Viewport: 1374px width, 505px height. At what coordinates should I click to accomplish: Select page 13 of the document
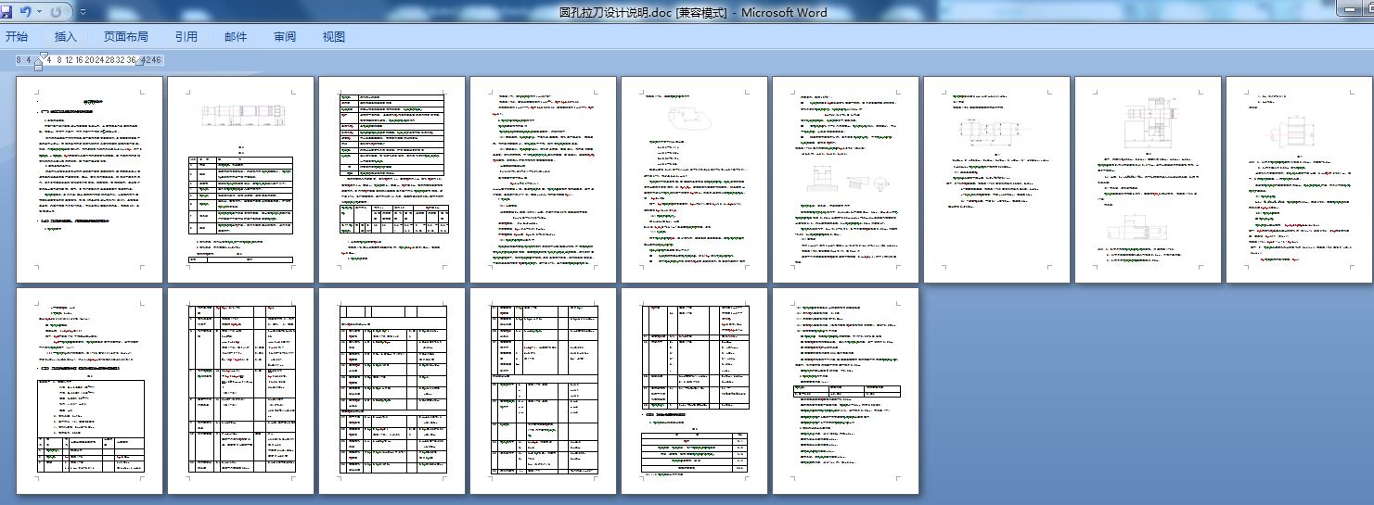pos(543,391)
